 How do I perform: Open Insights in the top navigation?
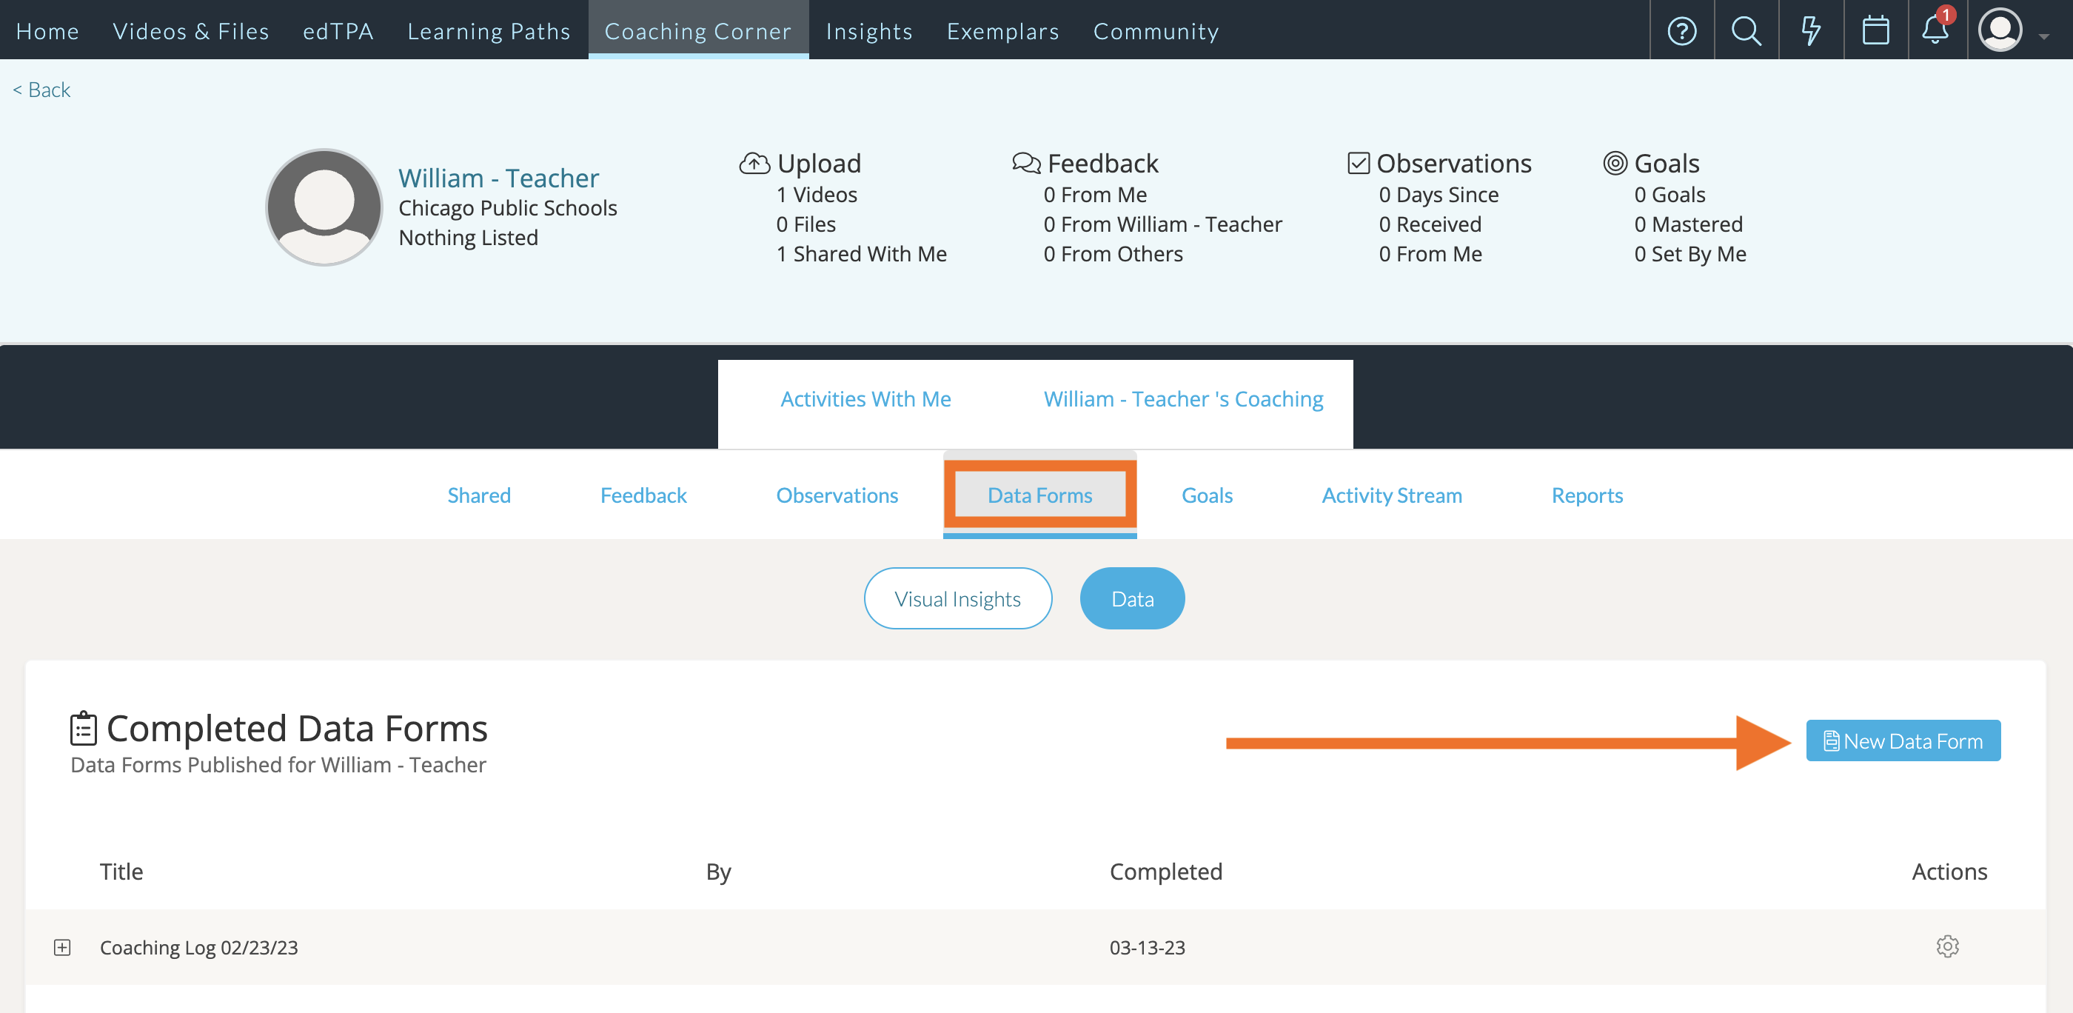point(868,30)
